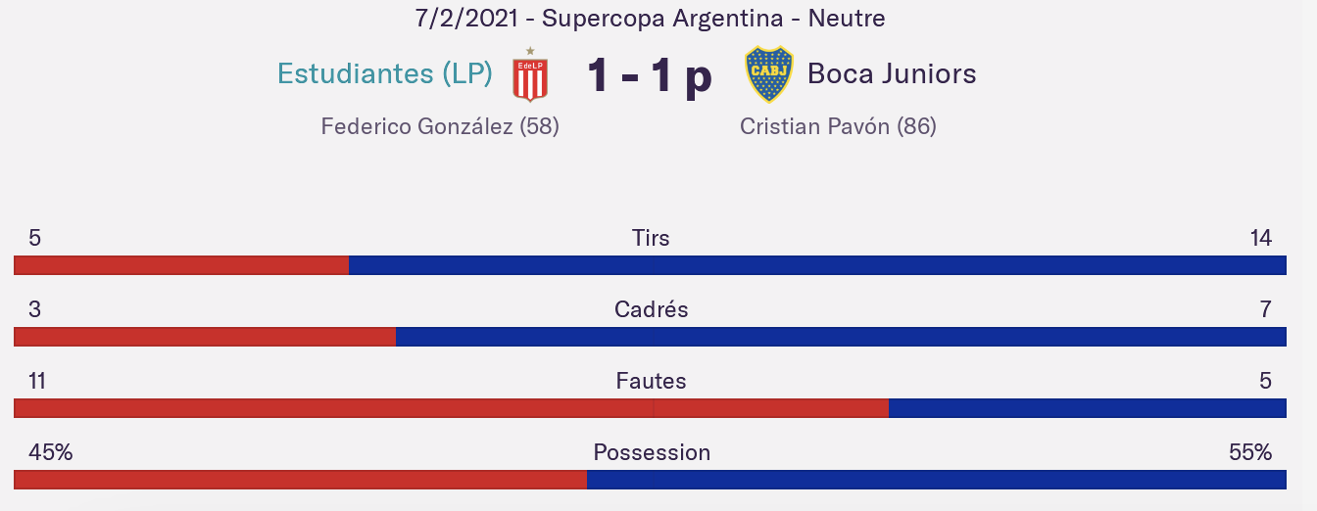Screen dimensions: 1317x511
Task: Click the Fautes count of 11
Action: [37, 381]
